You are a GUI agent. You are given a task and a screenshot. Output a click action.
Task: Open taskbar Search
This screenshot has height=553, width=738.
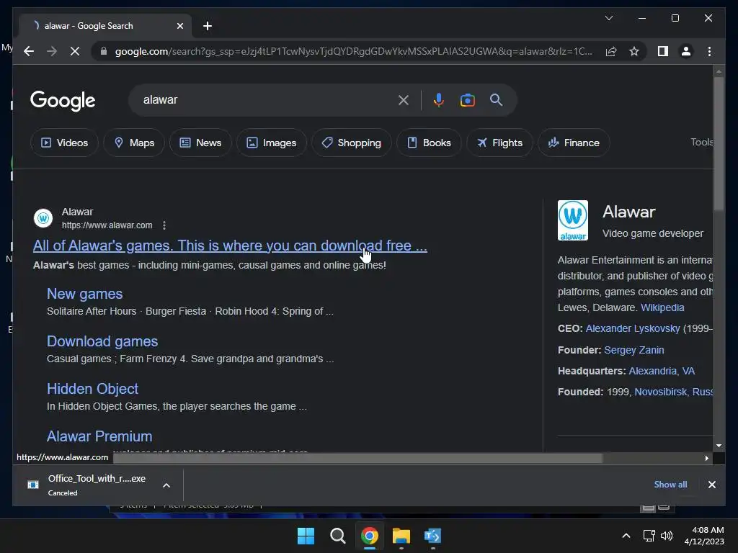click(x=337, y=536)
